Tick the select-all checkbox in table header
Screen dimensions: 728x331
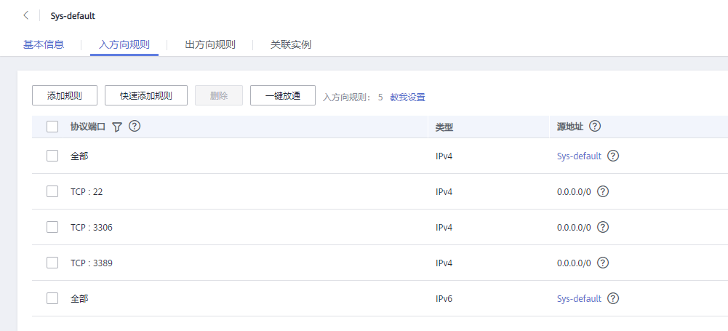(52, 127)
